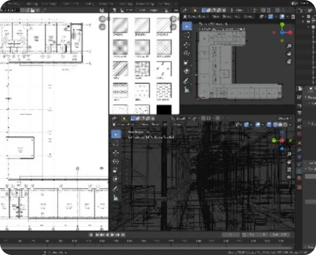The width and height of the screenshot is (316, 255).
Task: Select the Scale tool in floor-plan viewport
Action: click(x=187, y=62)
